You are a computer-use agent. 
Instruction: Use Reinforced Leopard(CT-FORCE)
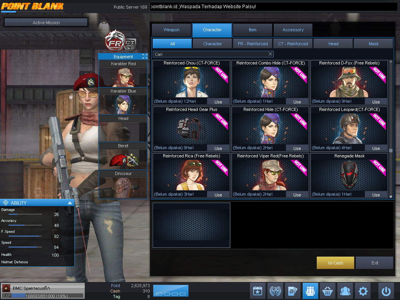376,148
